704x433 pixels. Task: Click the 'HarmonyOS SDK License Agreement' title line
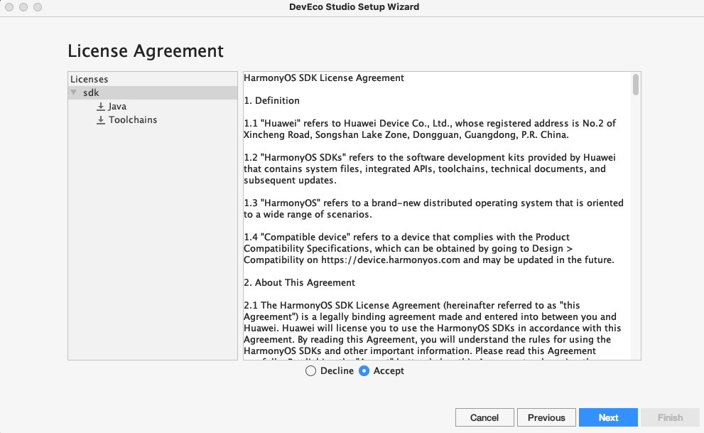[324, 77]
